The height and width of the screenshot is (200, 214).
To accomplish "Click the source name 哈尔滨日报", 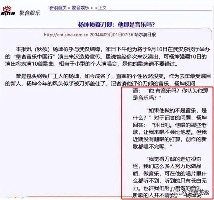I will point(145,35).
